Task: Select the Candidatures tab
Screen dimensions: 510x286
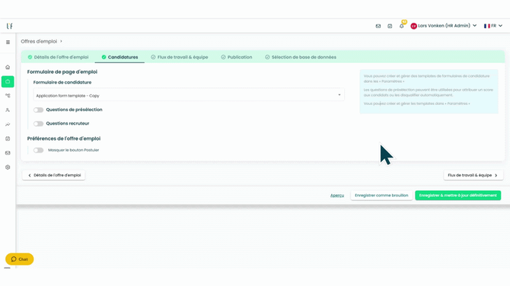Action: tap(120, 57)
